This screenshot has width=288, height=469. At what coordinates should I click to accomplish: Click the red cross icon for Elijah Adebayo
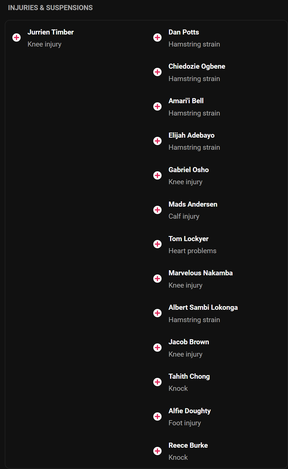[157, 141]
